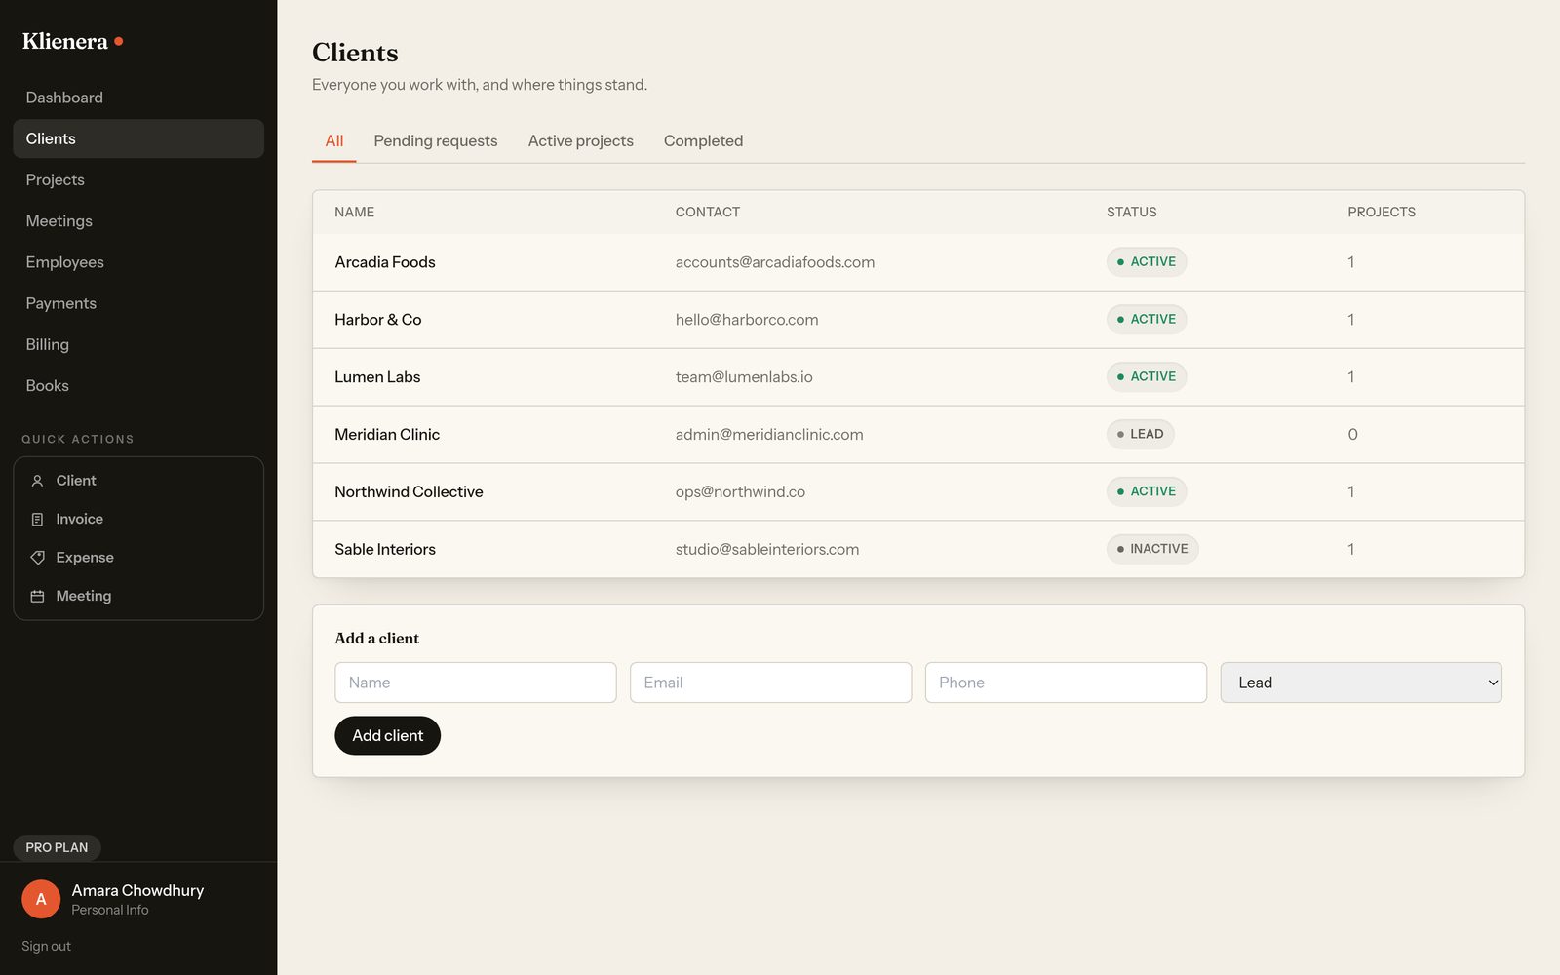
Task: Focus the Email input field
Action: pyautogui.click(x=770, y=682)
